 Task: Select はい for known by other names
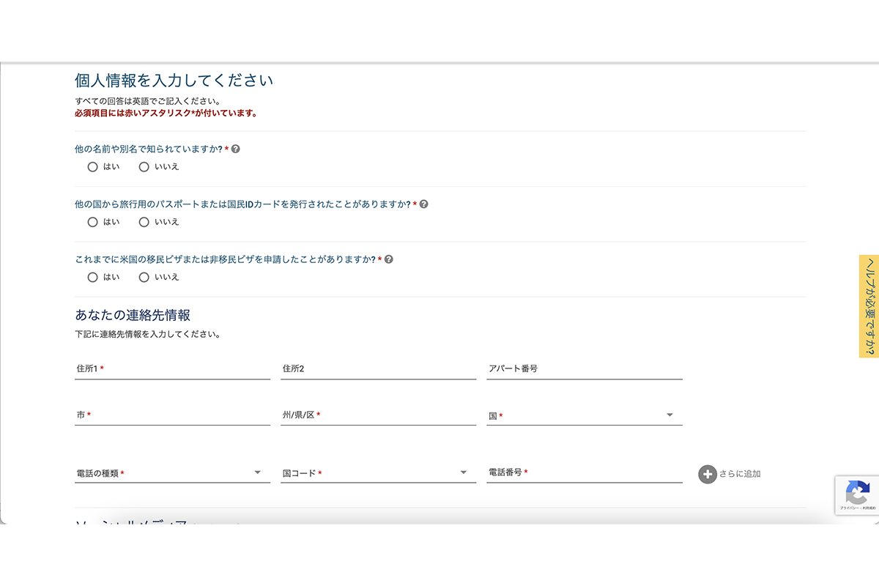click(x=92, y=167)
